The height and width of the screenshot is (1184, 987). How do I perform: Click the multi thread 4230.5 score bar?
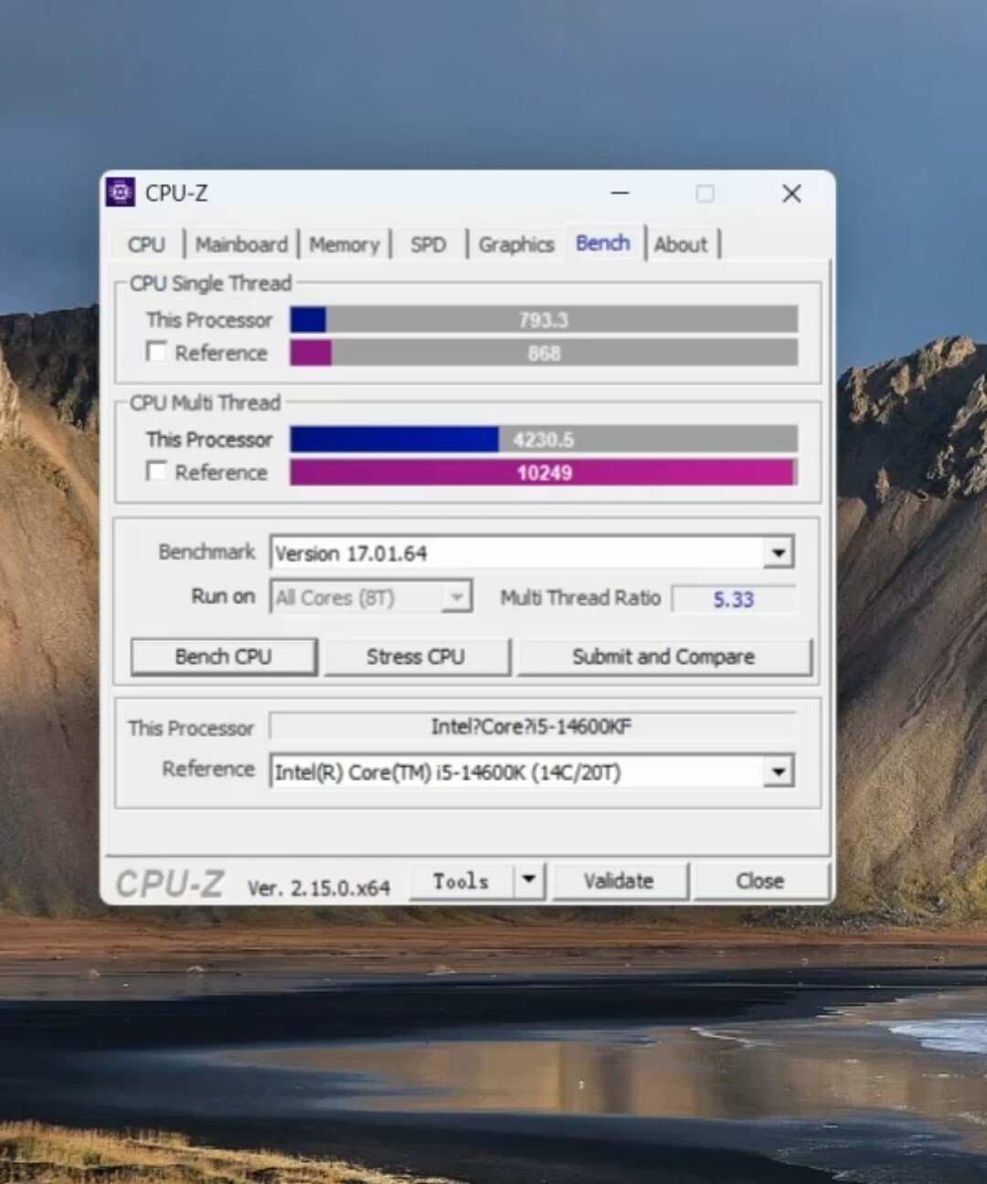coord(544,440)
